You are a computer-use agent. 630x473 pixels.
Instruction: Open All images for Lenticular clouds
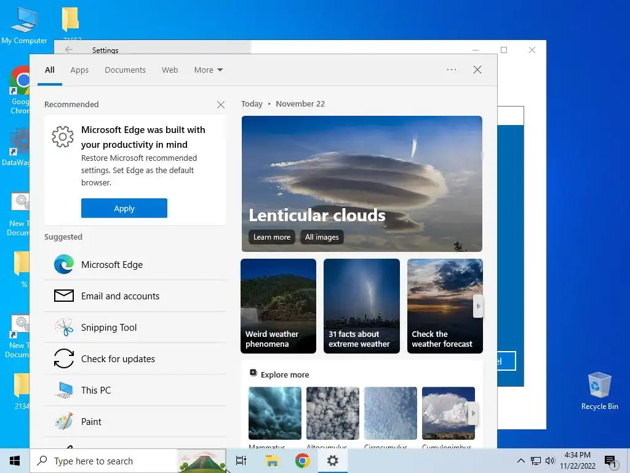click(322, 237)
